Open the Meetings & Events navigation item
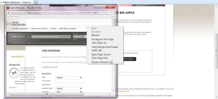This screenshot has height=99, width=218. tap(68, 29)
